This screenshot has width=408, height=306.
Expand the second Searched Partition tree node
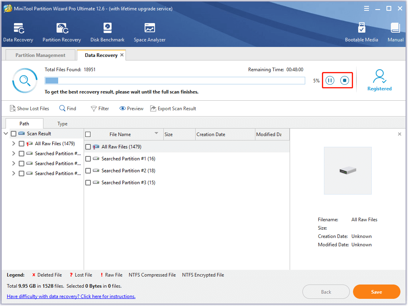(x=14, y=164)
